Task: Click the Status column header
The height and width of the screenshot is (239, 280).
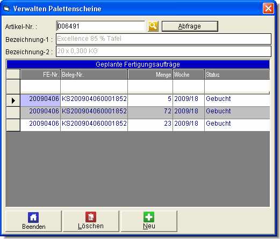Action: coord(237,75)
